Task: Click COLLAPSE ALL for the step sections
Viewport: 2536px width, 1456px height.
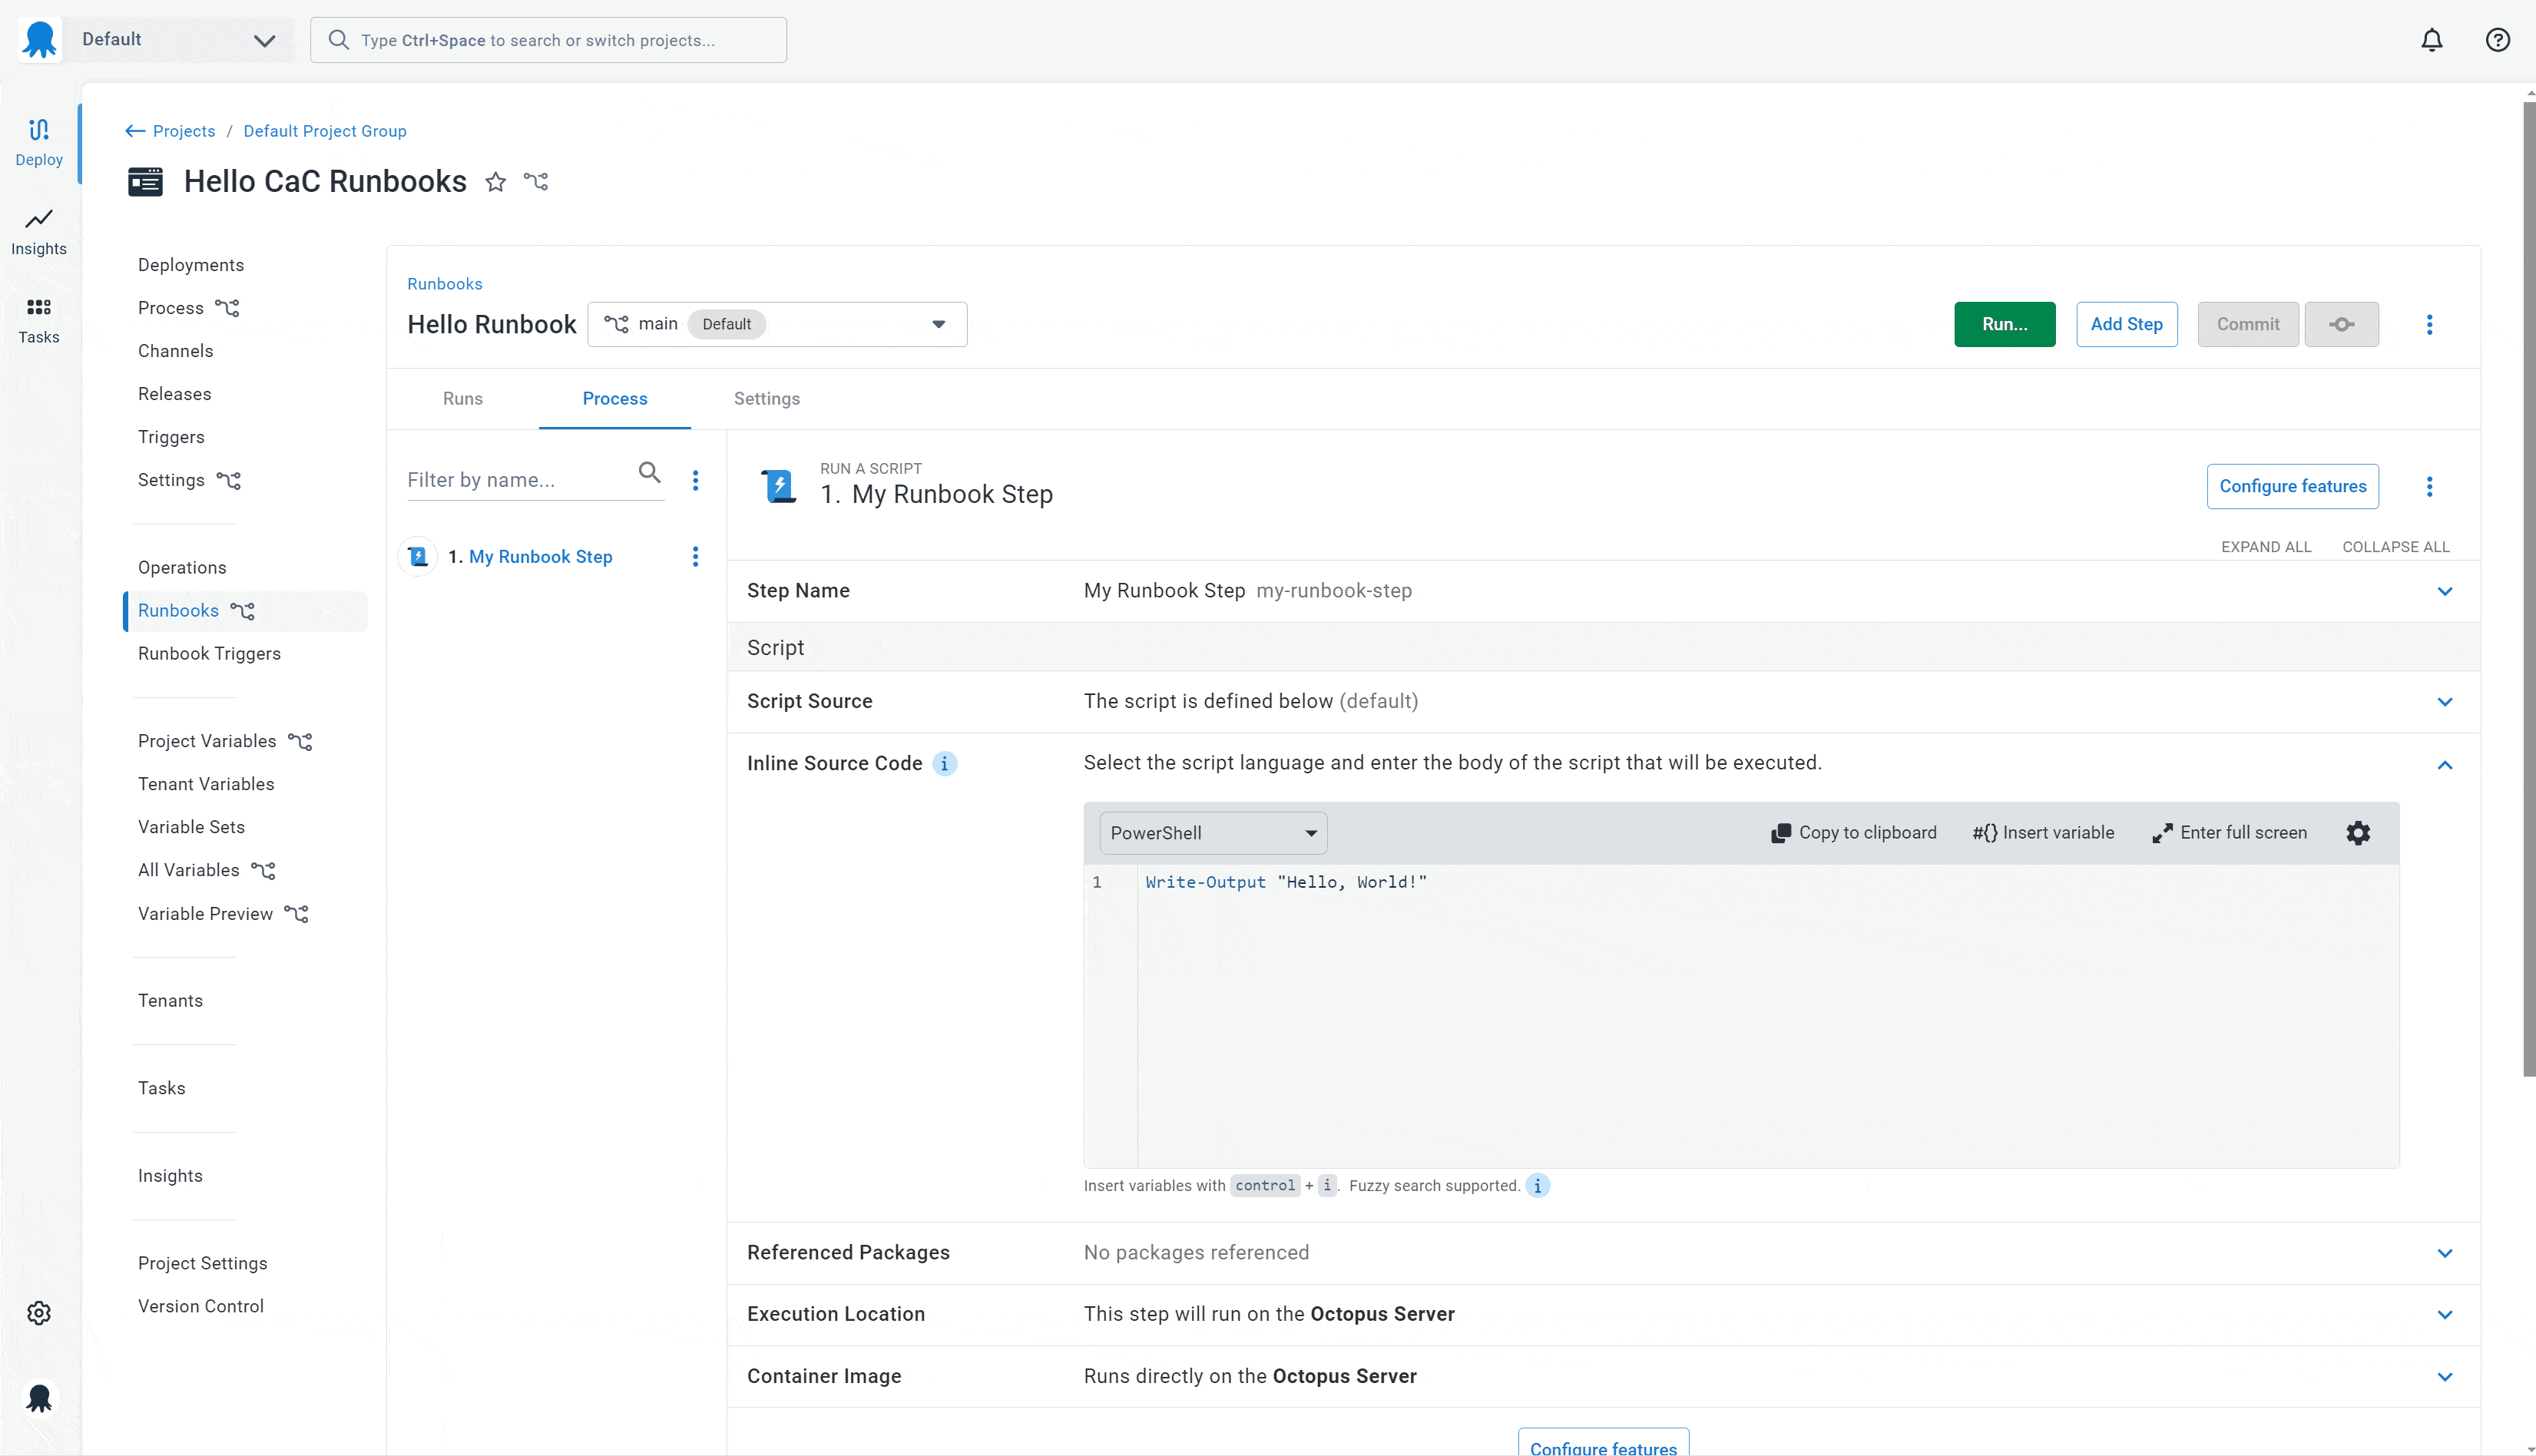Action: [2394, 547]
